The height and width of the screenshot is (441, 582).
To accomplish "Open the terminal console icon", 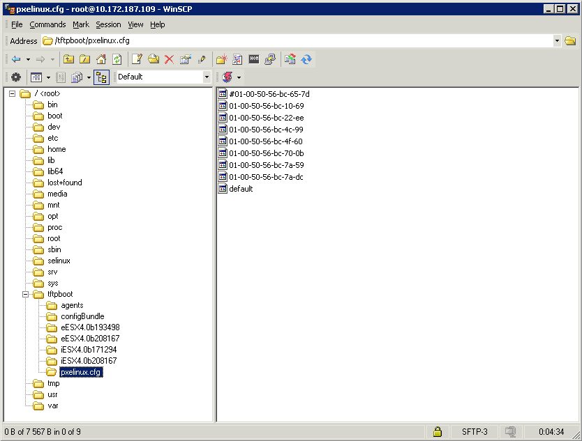I will (x=254, y=59).
